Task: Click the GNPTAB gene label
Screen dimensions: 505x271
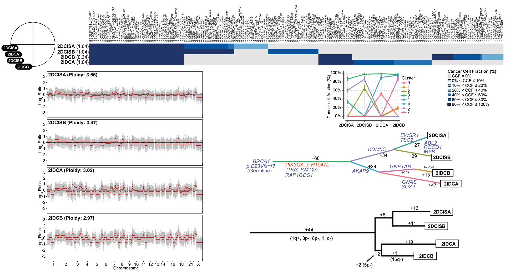Action: [400, 166]
